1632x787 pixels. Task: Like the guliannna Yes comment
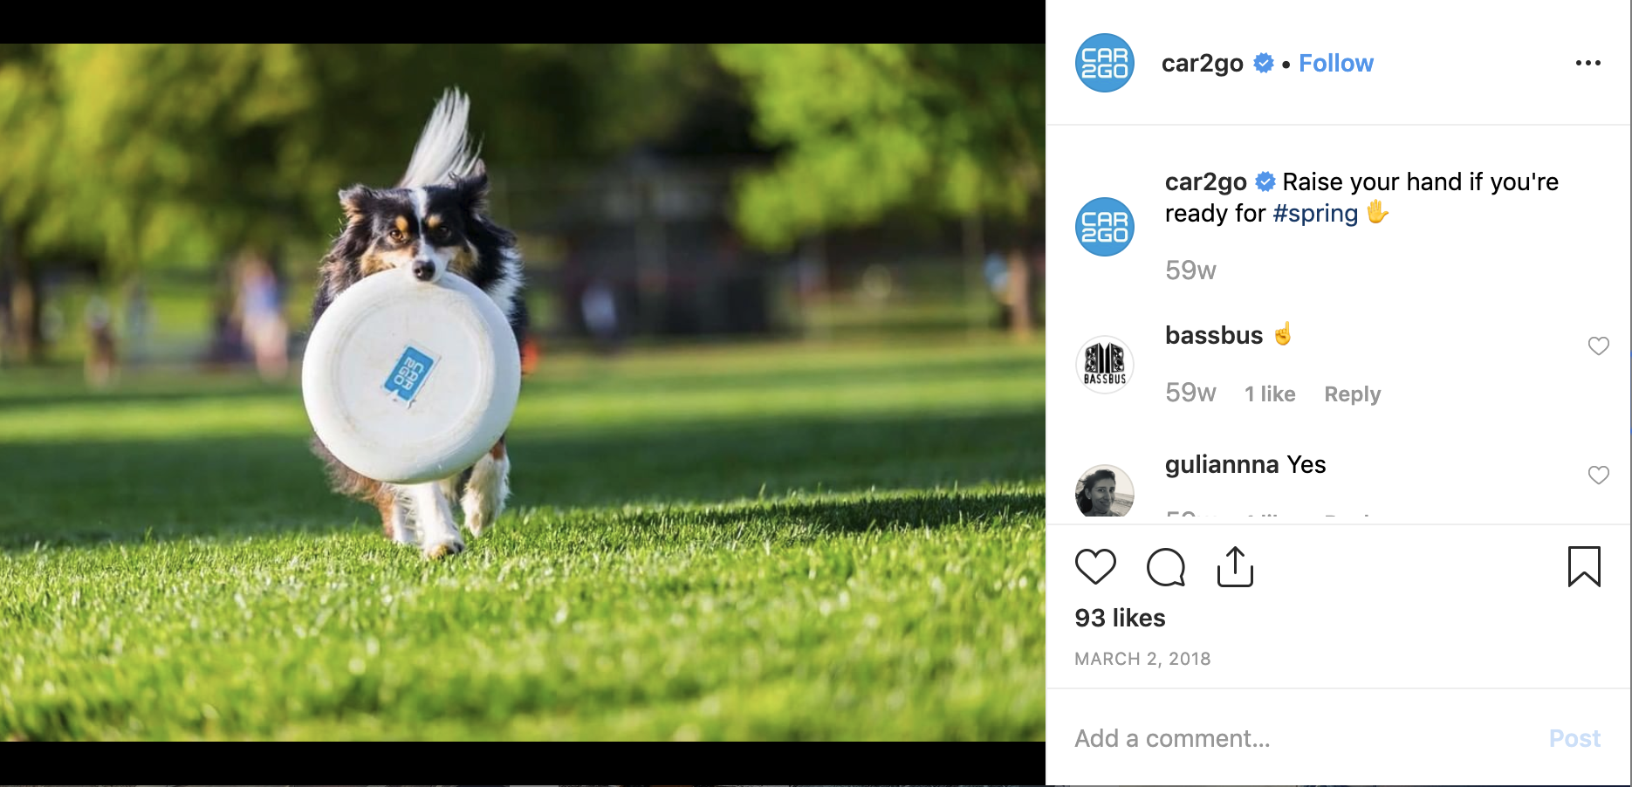pyautogui.click(x=1598, y=476)
